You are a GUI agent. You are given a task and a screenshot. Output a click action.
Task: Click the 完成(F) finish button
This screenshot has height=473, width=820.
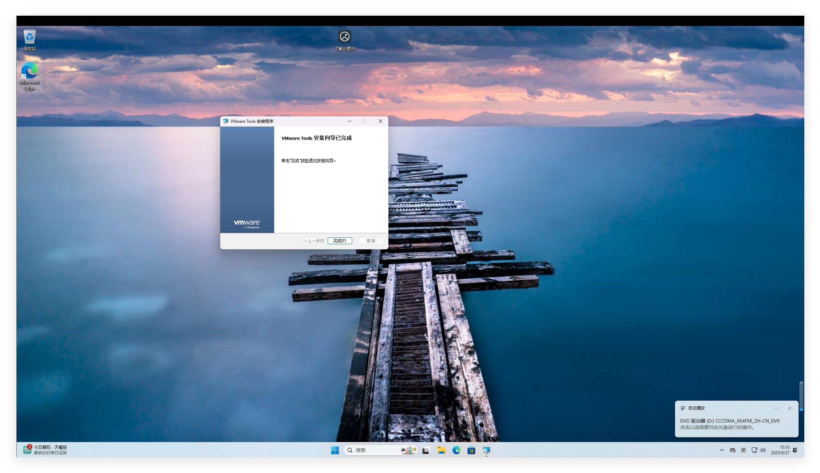point(339,241)
